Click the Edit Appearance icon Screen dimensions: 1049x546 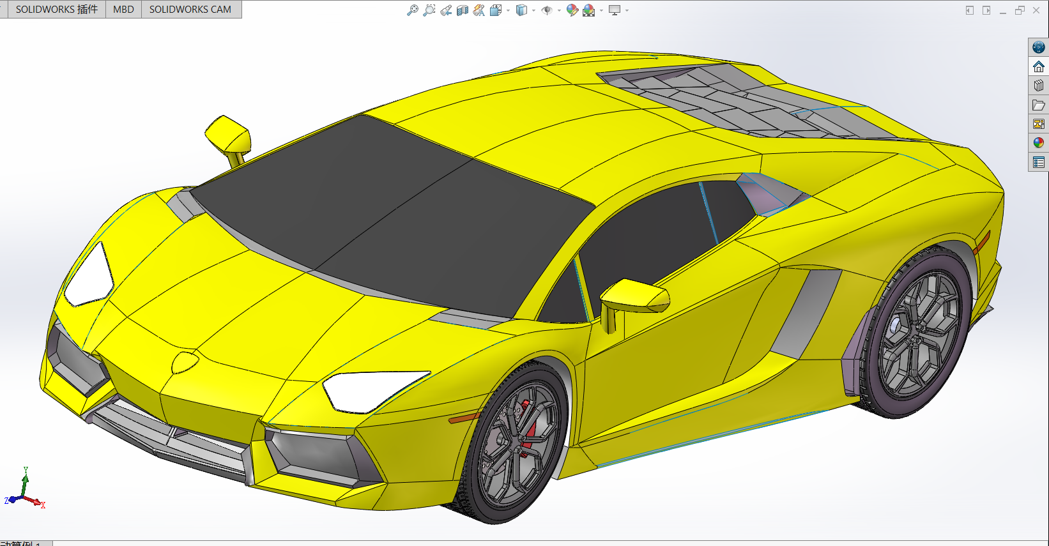[572, 10]
